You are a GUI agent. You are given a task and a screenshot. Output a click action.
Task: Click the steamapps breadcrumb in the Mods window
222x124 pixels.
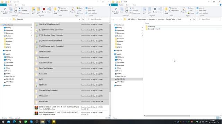[152, 19]
